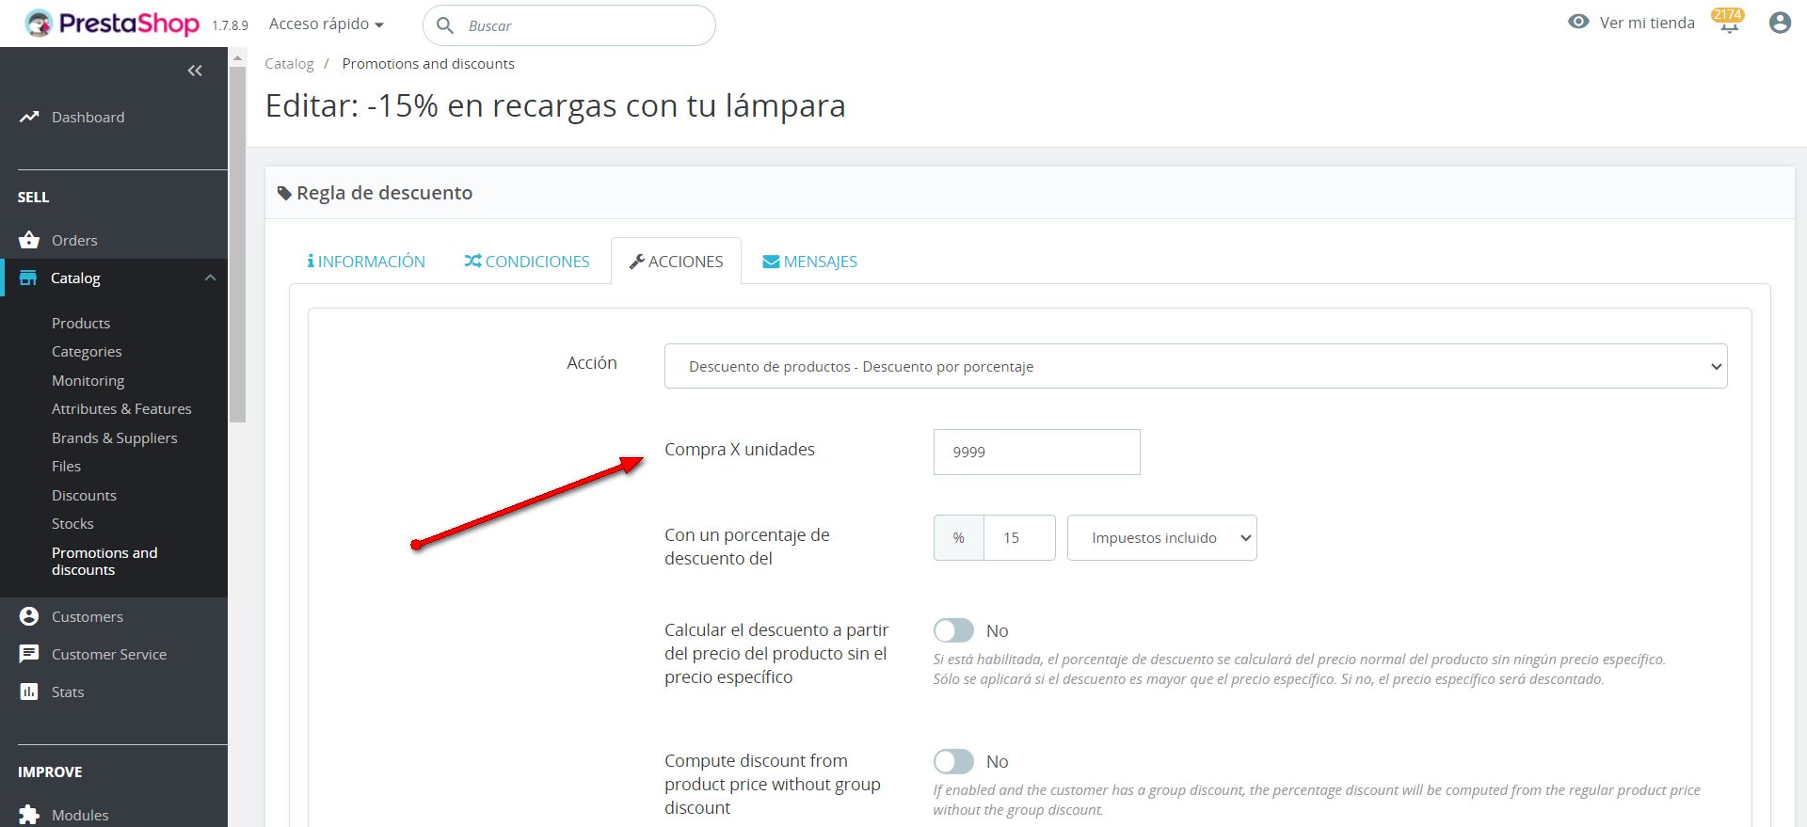Open the Categories submenu item

87,351
